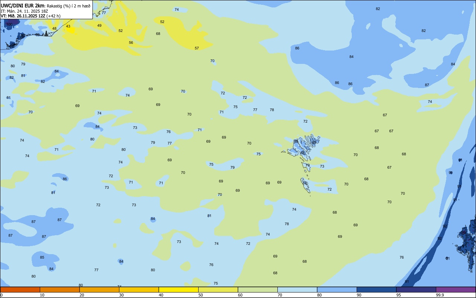Click the title text 'UWC/DINI EUR 2km'

(22, 6)
